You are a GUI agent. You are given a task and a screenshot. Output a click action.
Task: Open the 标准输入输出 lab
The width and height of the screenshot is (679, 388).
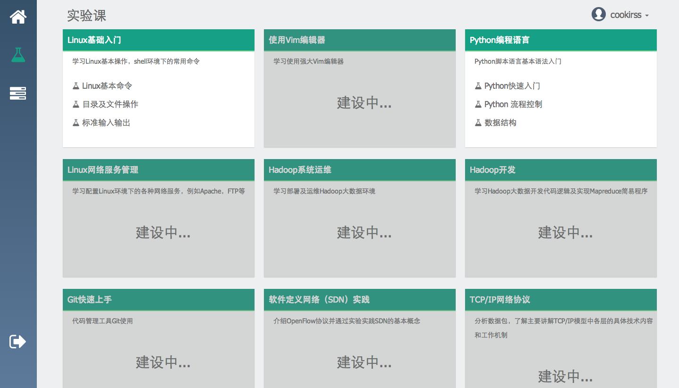tap(106, 123)
